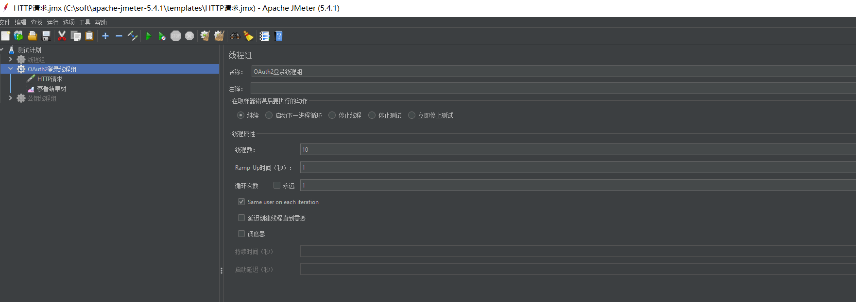This screenshot has width=856, height=302.
Task: Open the Function Helper list icon
Action: click(264, 36)
